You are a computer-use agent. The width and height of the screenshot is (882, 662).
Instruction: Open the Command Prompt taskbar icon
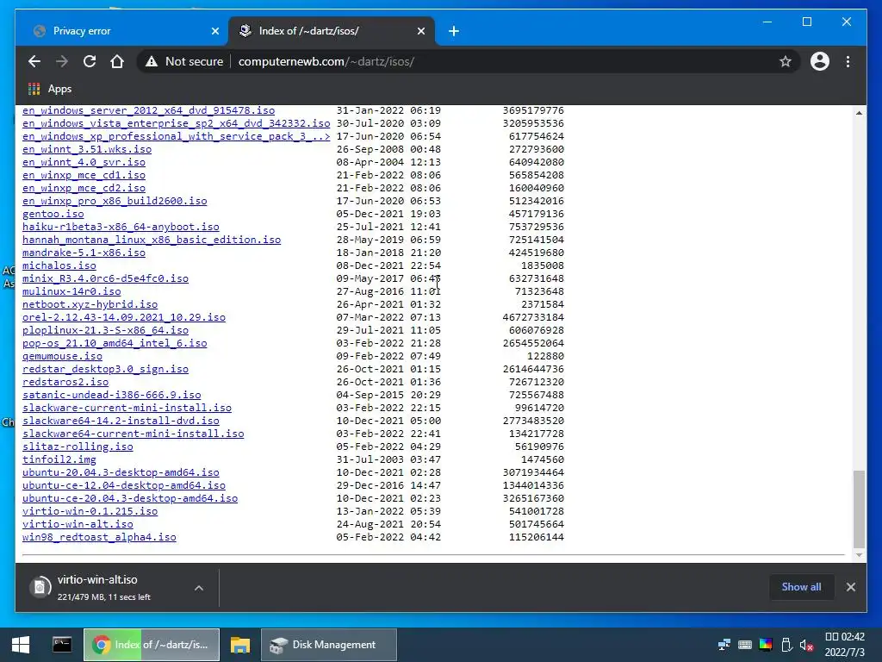pos(62,645)
